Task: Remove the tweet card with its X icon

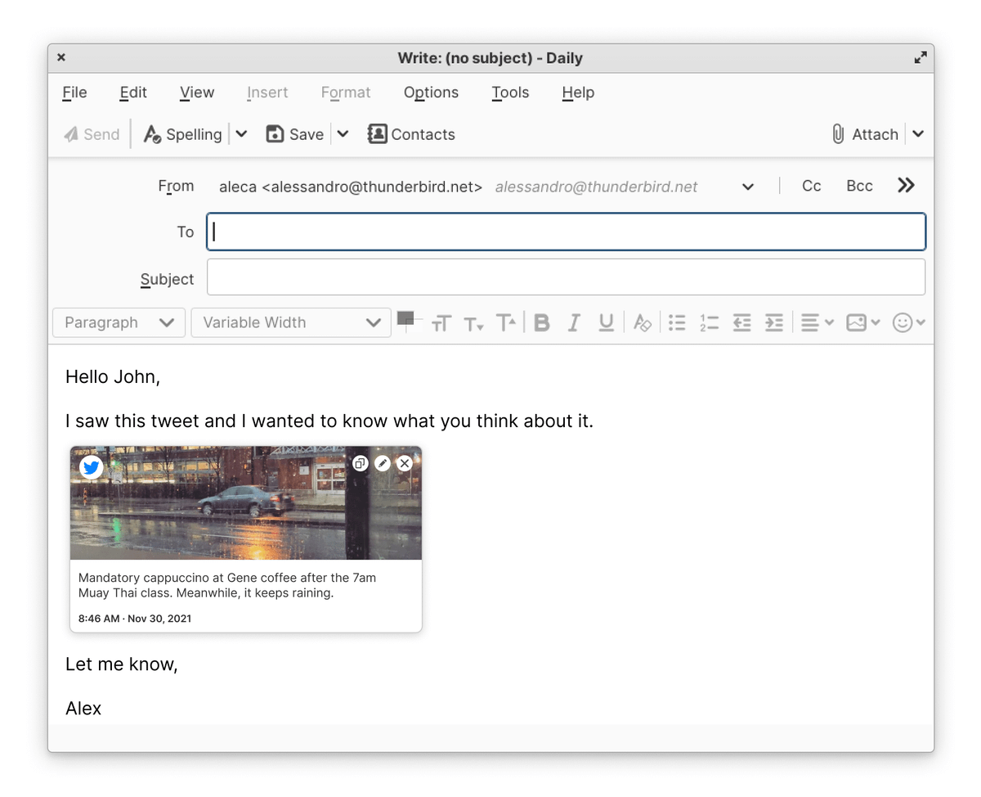Action: [x=404, y=463]
